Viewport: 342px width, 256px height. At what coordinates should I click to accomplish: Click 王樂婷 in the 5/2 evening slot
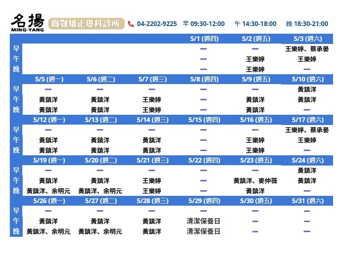point(255,69)
